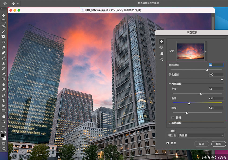Click the 色溫 temperature slider handle

pyautogui.click(x=189, y=103)
